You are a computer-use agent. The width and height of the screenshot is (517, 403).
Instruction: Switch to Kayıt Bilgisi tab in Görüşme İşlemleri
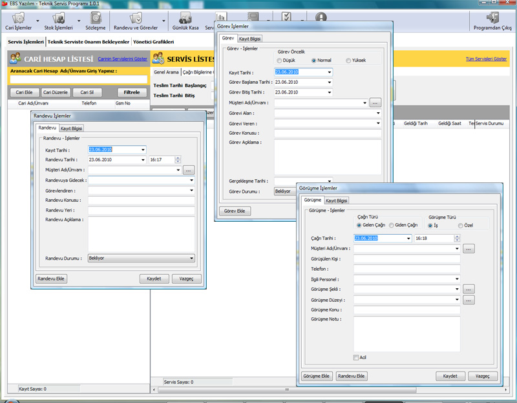(x=336, y=201)
